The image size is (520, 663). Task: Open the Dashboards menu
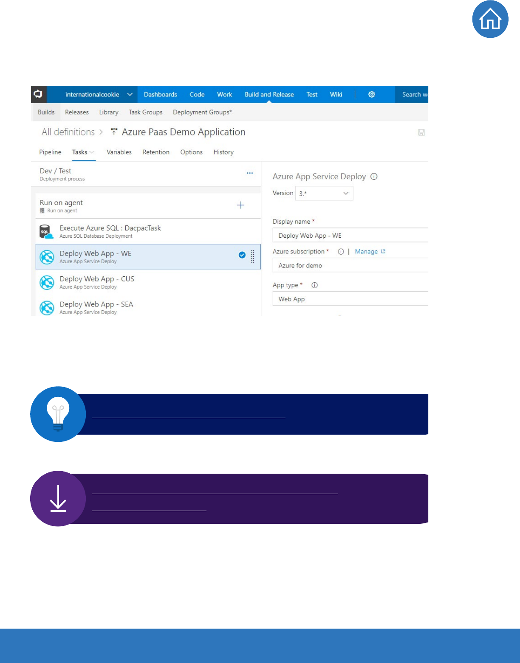161,95
